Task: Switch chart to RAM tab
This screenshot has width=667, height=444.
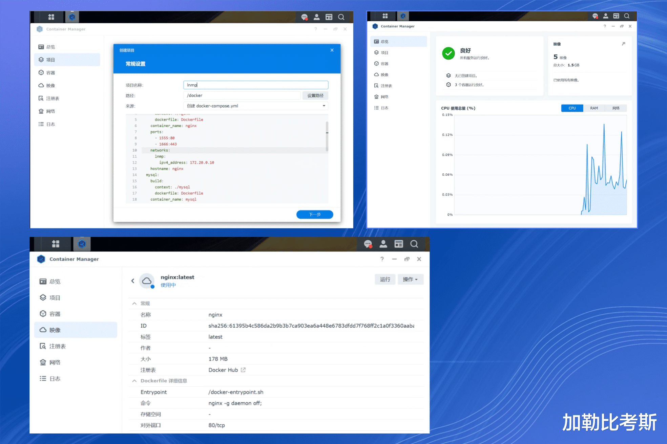Action: (x=594, y=108)
